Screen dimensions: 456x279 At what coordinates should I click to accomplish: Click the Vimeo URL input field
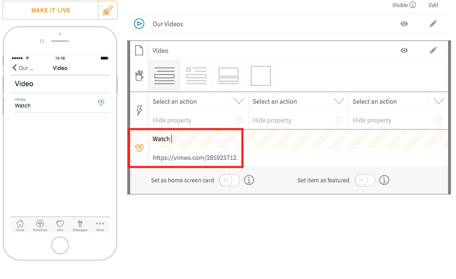point(196,158)
